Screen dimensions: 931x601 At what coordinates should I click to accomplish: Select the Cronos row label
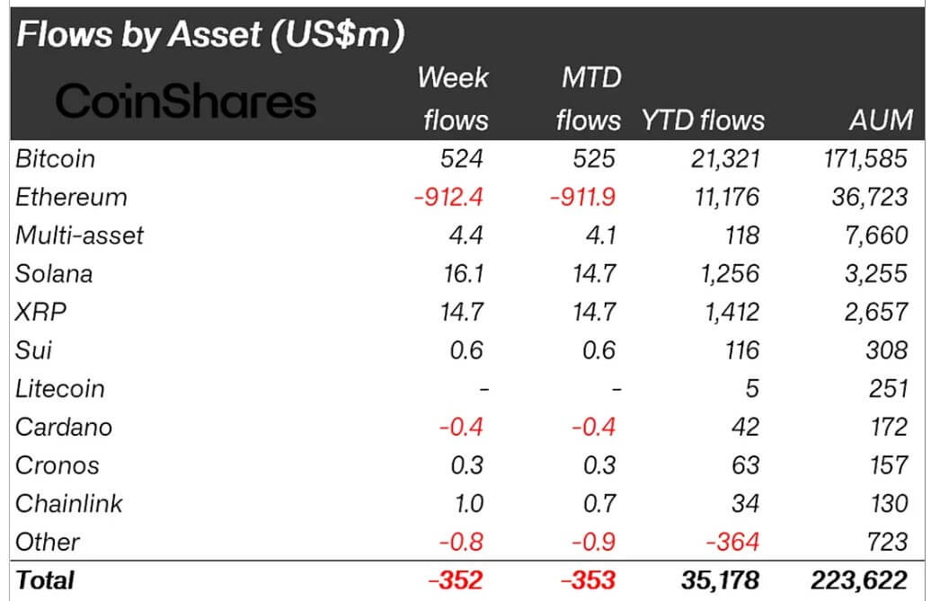click(x=58, y=465)
